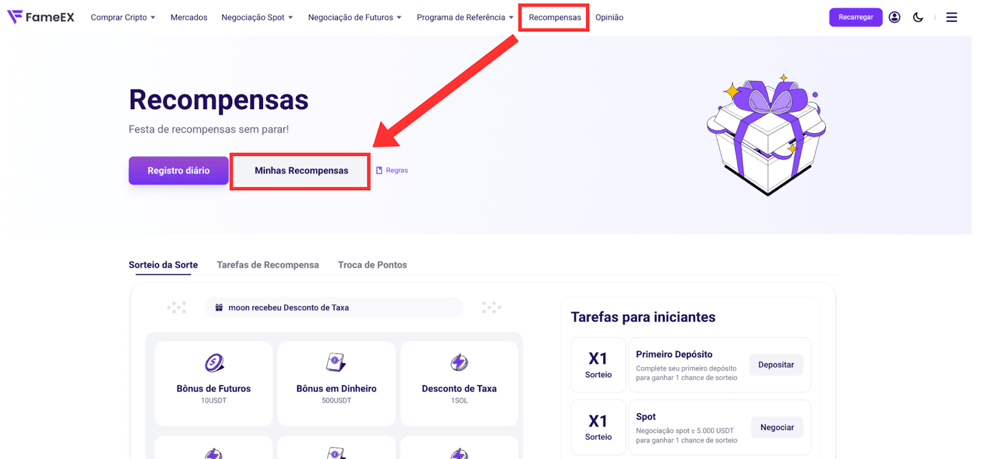The height and width of the screenshot is (459, 983).
Task: Click the FameEX logo
Action: point(41,17)
